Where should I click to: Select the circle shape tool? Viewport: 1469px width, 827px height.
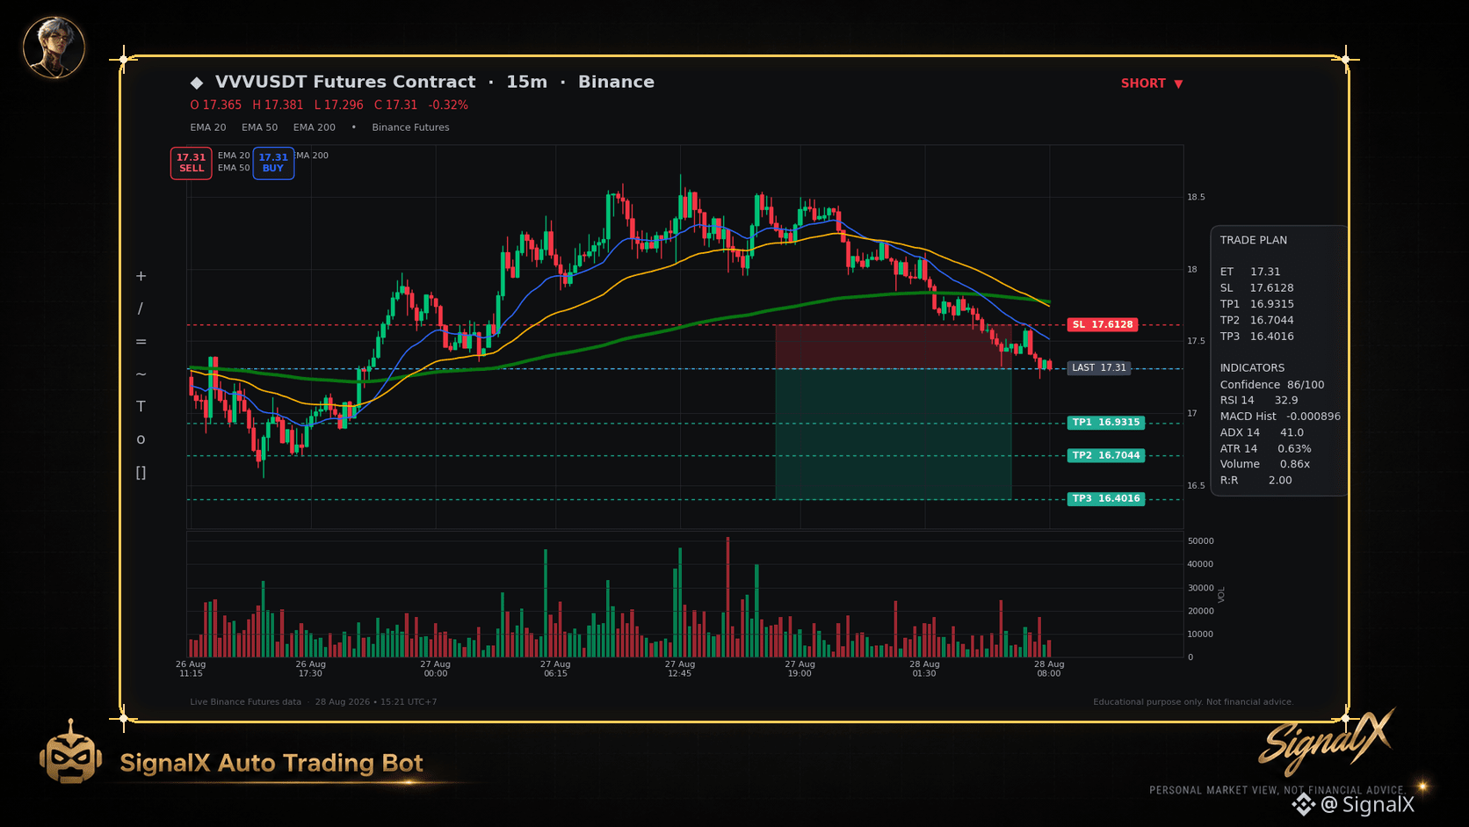[141, 439]
